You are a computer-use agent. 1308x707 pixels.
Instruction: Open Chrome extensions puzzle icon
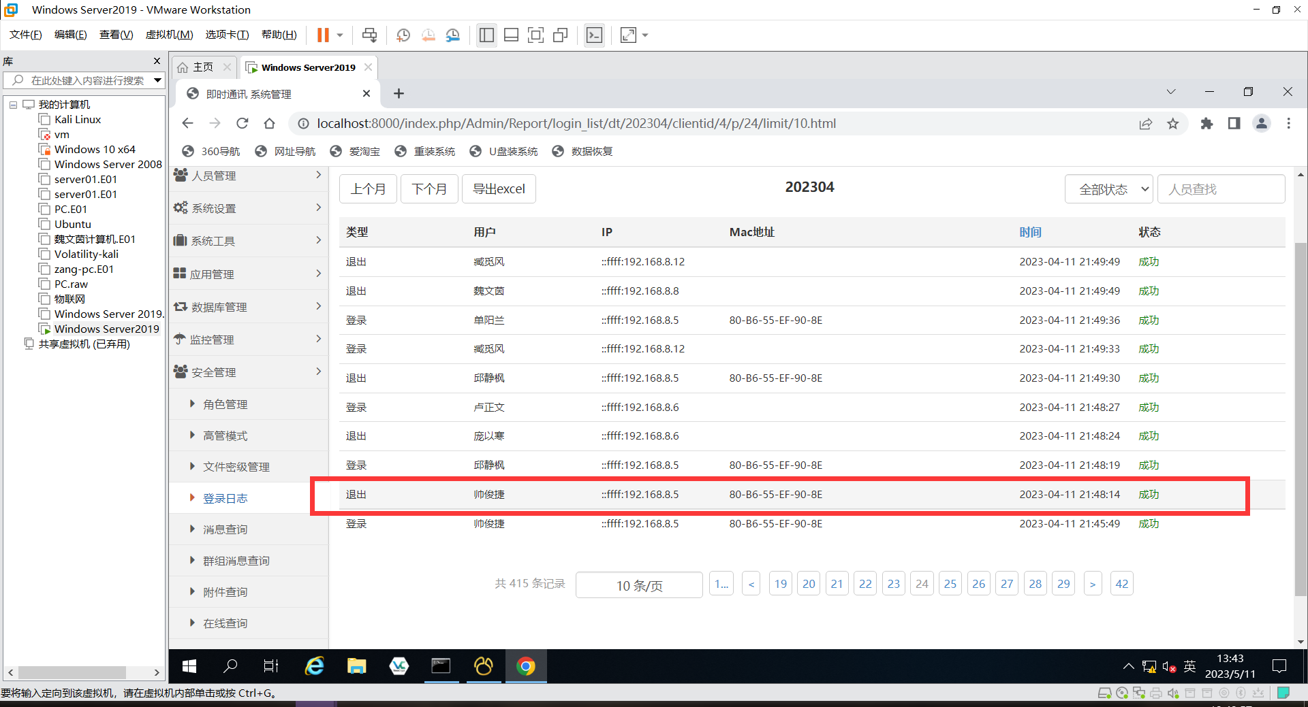[x=1206, y=123]
